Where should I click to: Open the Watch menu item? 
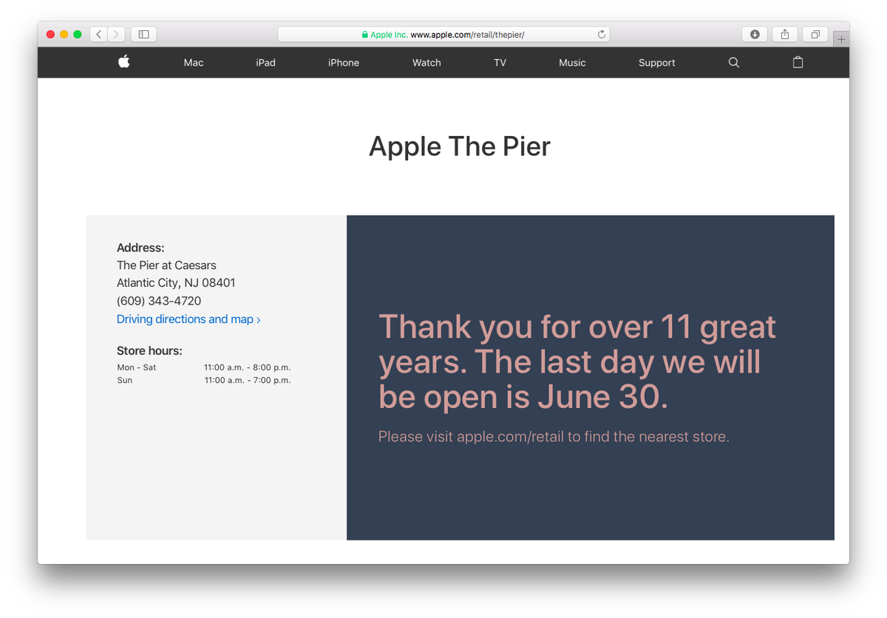pyautogui.click(x=426, y=63)
